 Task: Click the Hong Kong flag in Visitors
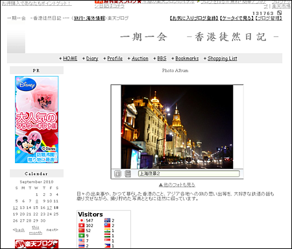click(x=81, y=226)
